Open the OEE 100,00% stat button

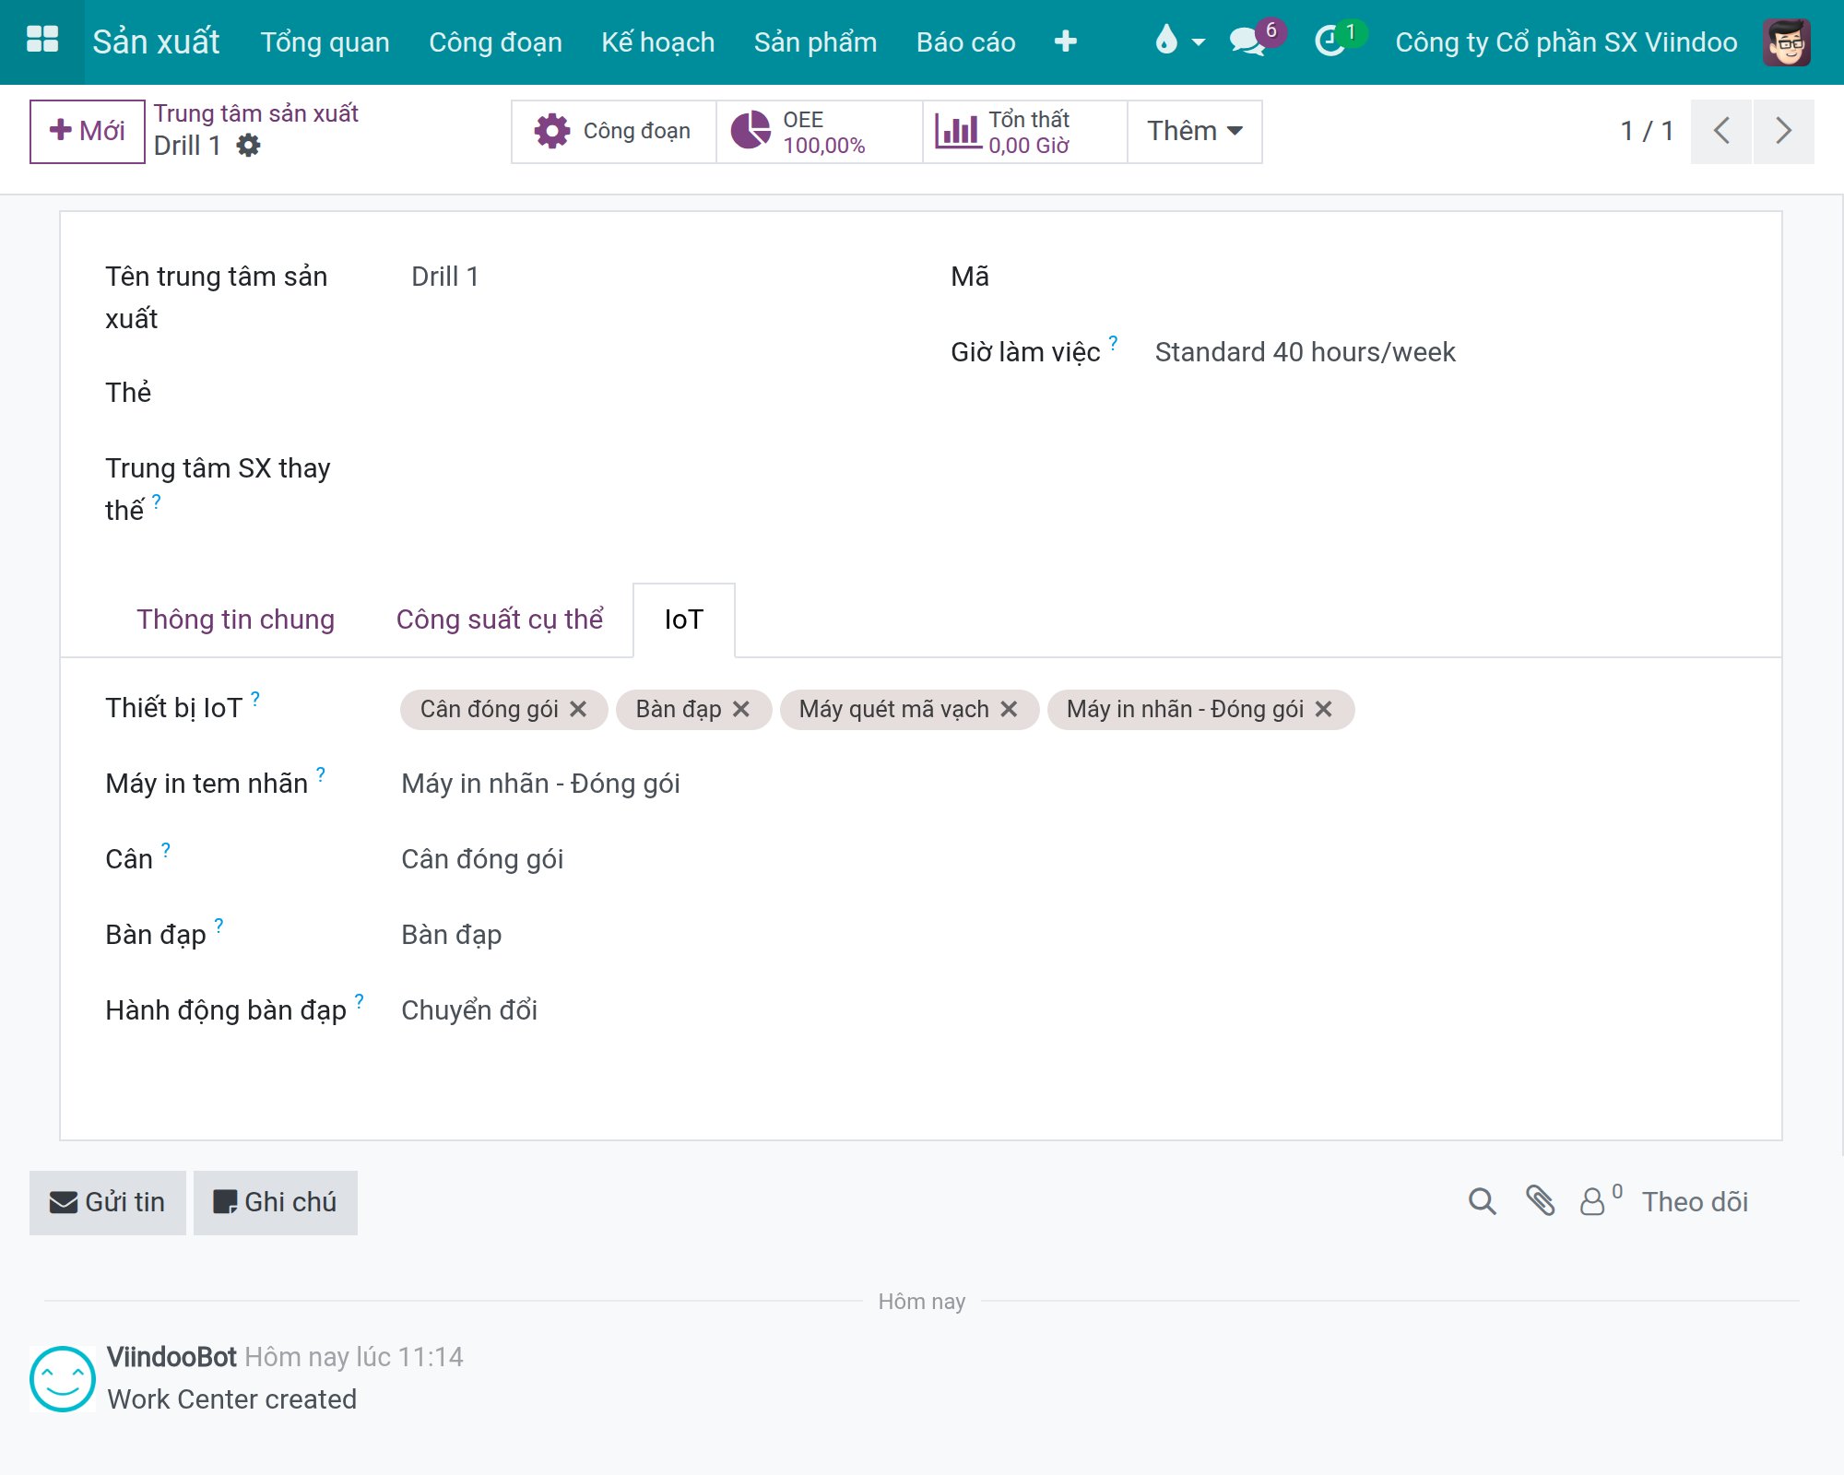click(820, 132)
